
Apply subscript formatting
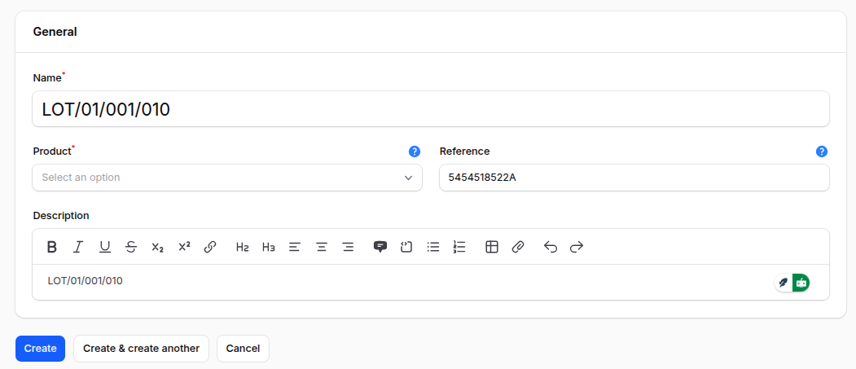click(x=157, y=247)
